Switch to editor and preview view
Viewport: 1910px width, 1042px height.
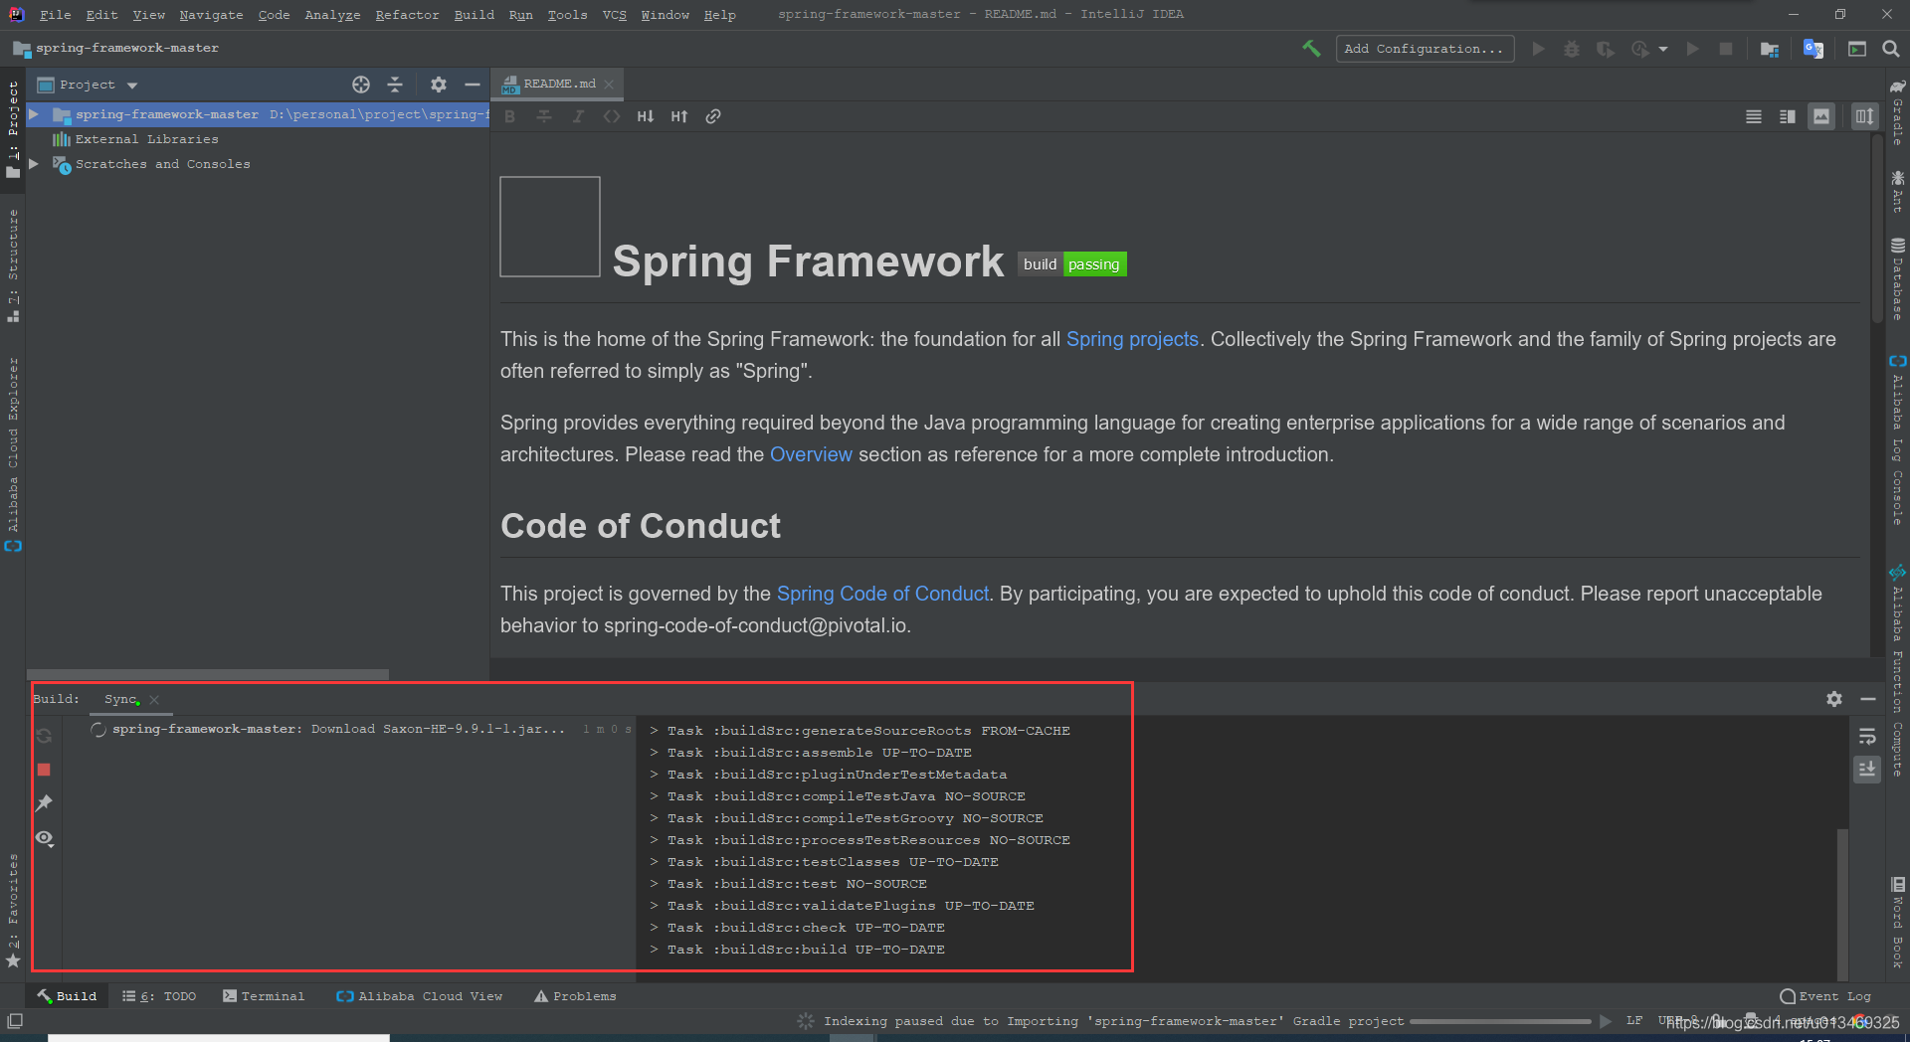coord(1788,116)
